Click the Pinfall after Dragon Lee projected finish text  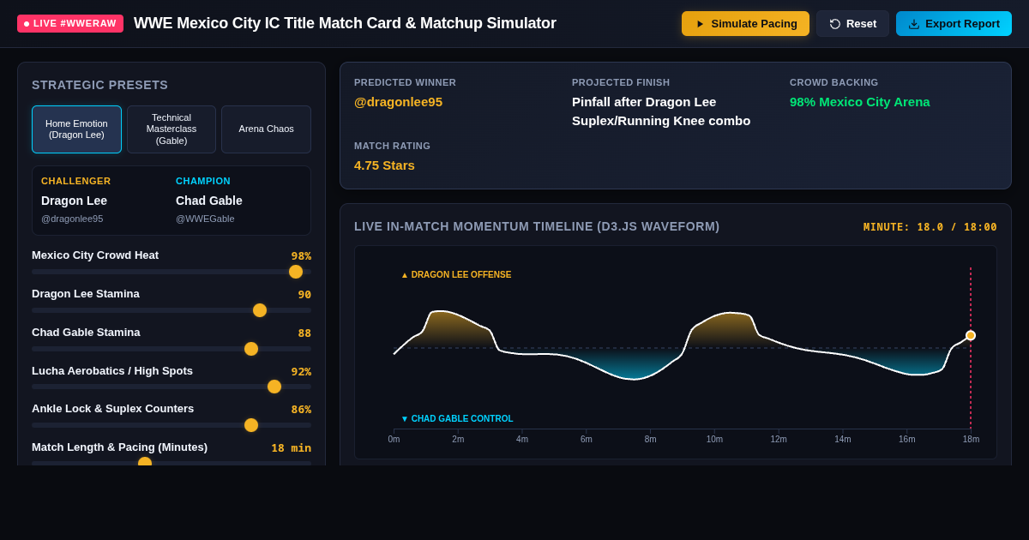(x=661, y=111)
